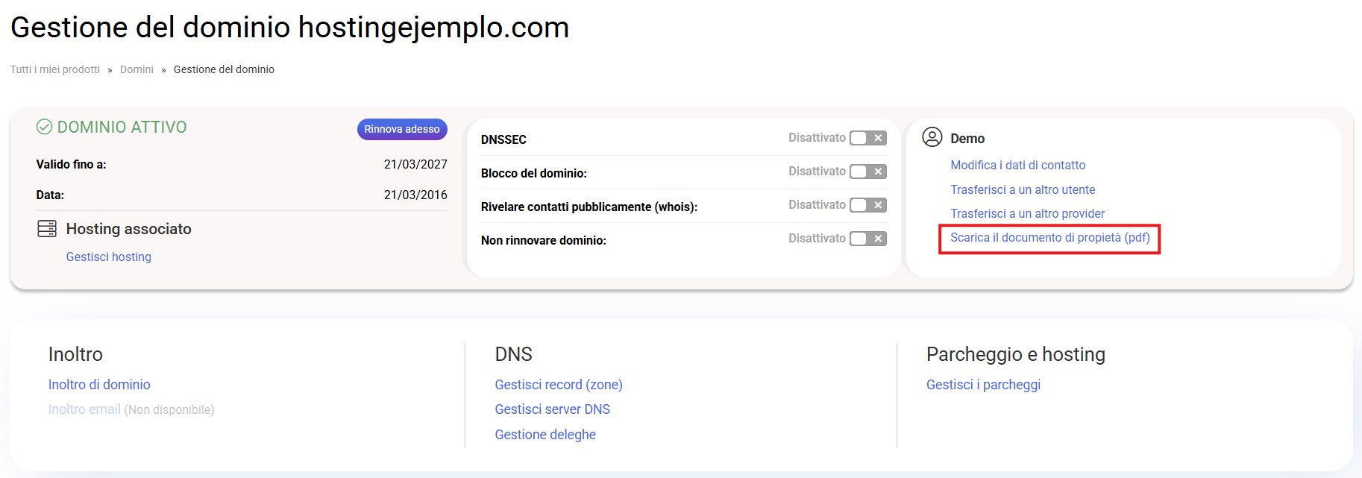
Task: Open Tutti i miei prodotti breadcrumb
Action: (x=55, y=69)
